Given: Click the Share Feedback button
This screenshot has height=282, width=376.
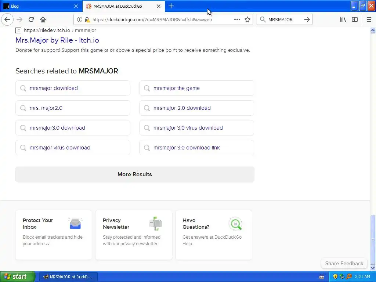Looking at the screenshot, I should point(344,263).
